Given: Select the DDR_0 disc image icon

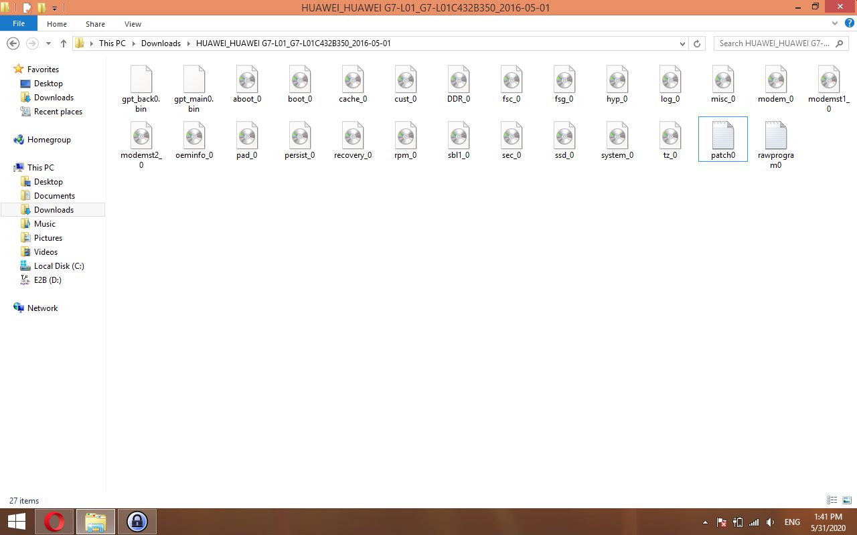Looking at the screenshot, I should (459, 79).
